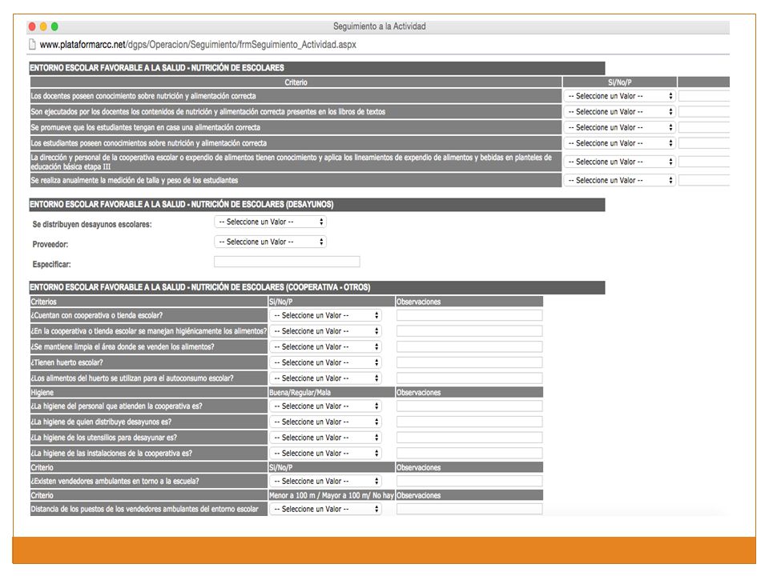Open the Proveedor dropdown

270,242
